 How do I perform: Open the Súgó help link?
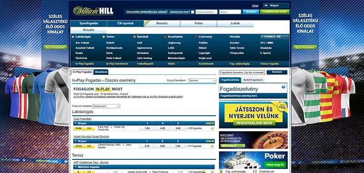click(x=255, y=6)
